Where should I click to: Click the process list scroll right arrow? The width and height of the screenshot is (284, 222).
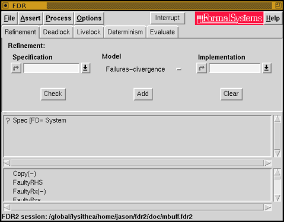tap(268, 207)
